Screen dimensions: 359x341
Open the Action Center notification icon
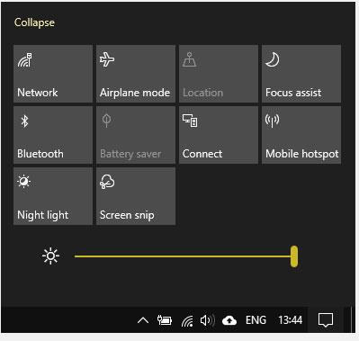[326, 320]
